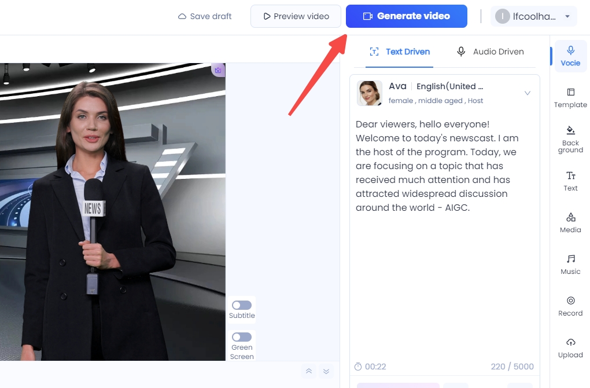Click the Preview video button
The image size is (590, 388).
click(296, 16)
